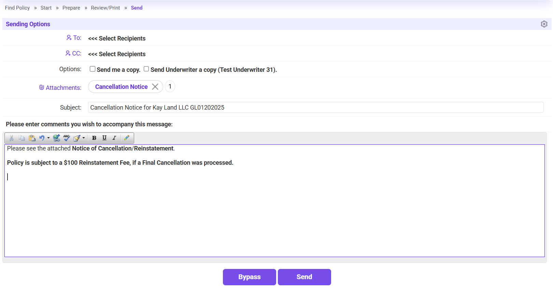The image size is (553, 288).
Task: Select To recipients link
Action: [x=74, y=38]
